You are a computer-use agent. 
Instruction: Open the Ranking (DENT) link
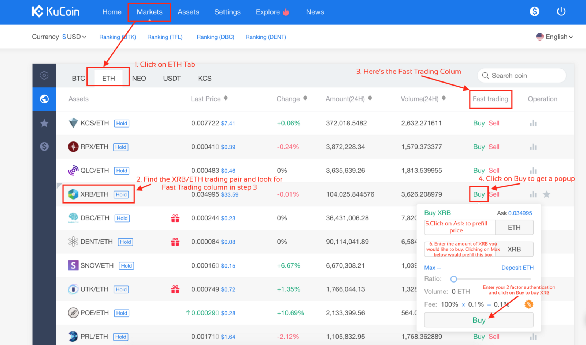266,37
